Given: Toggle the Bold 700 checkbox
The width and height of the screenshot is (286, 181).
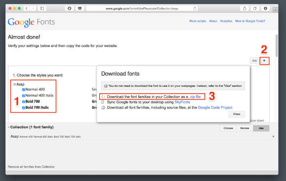Looking at the screenshot, I should 24,102.
